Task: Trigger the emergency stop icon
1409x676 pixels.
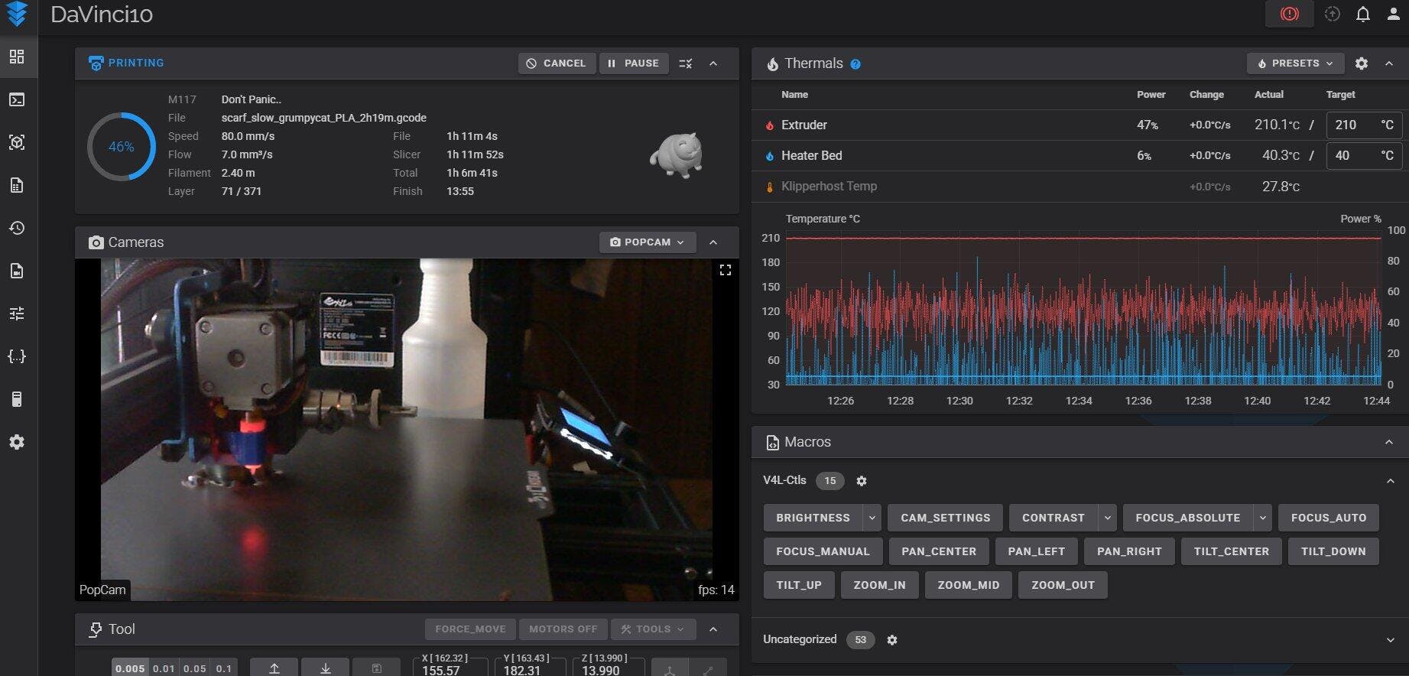Action: [1289, 15]
